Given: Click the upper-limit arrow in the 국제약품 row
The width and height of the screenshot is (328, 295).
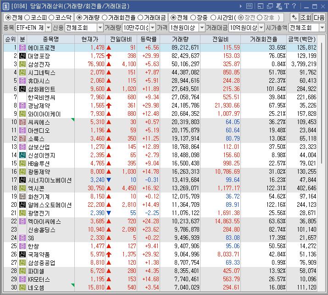Looking at the screenshot, I should pos(109,255).
